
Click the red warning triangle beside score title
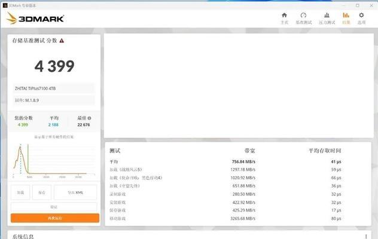[x=62, y=41]
